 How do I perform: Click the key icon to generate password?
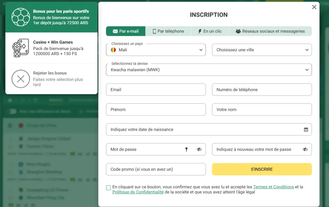pyautogui.click(x=186, y=149)
